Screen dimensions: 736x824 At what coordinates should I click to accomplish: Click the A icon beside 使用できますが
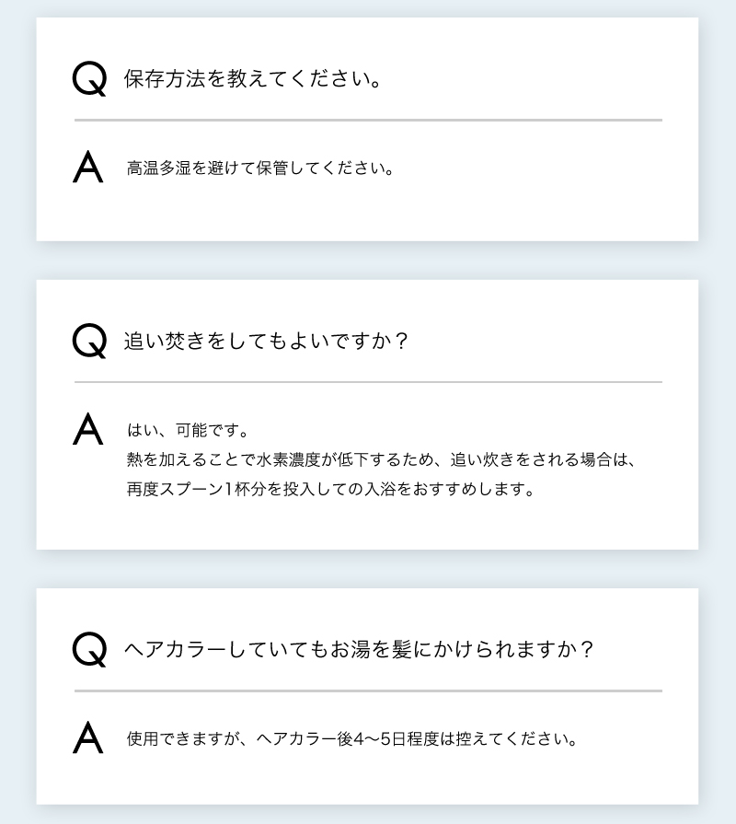(87, 738)
